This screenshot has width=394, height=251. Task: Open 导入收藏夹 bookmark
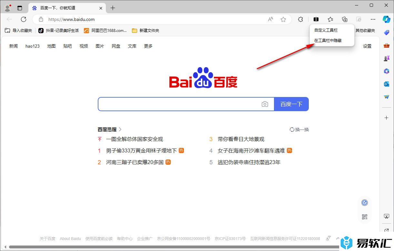click(x=18, y=31)
